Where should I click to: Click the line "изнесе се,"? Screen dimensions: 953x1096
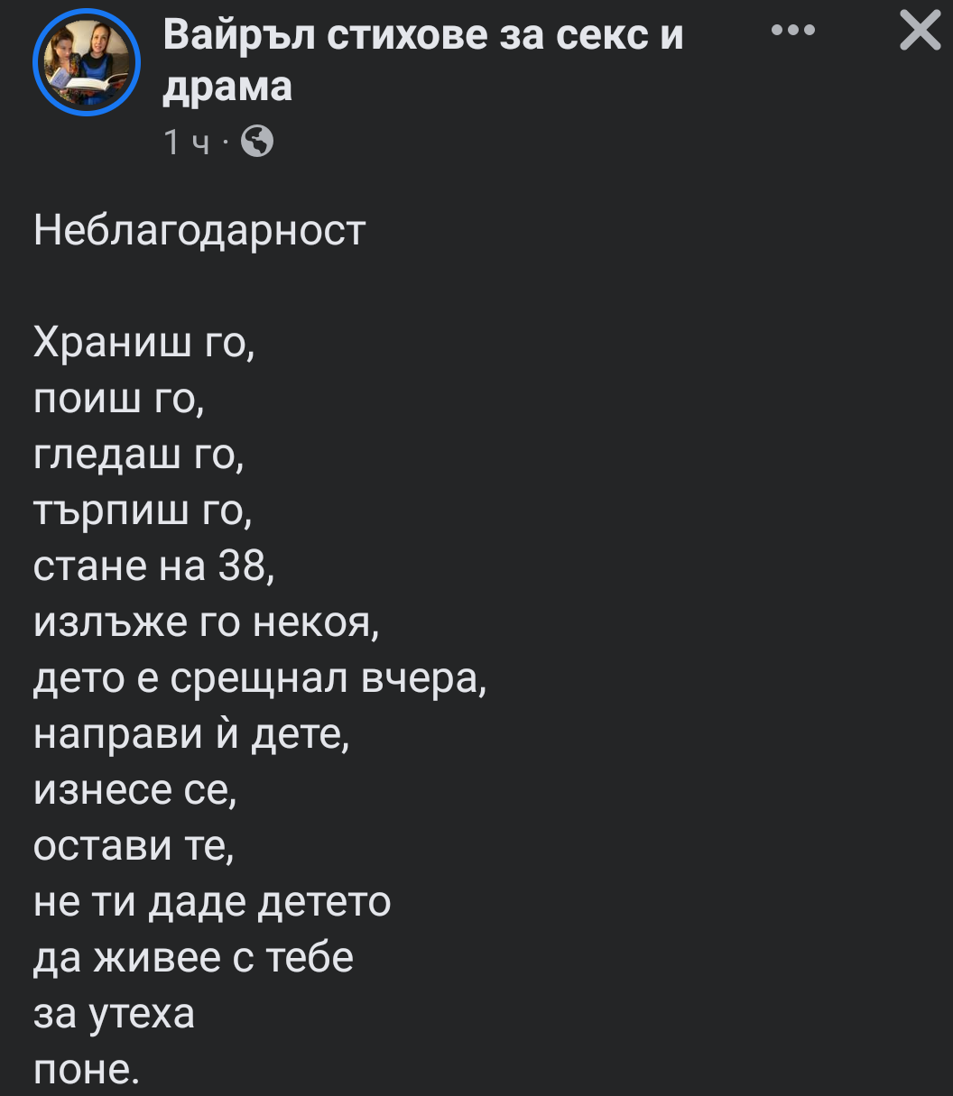tap(135, 790)
